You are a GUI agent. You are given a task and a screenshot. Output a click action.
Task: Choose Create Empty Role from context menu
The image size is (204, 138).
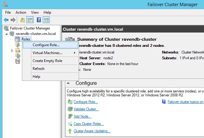(51, 61)
